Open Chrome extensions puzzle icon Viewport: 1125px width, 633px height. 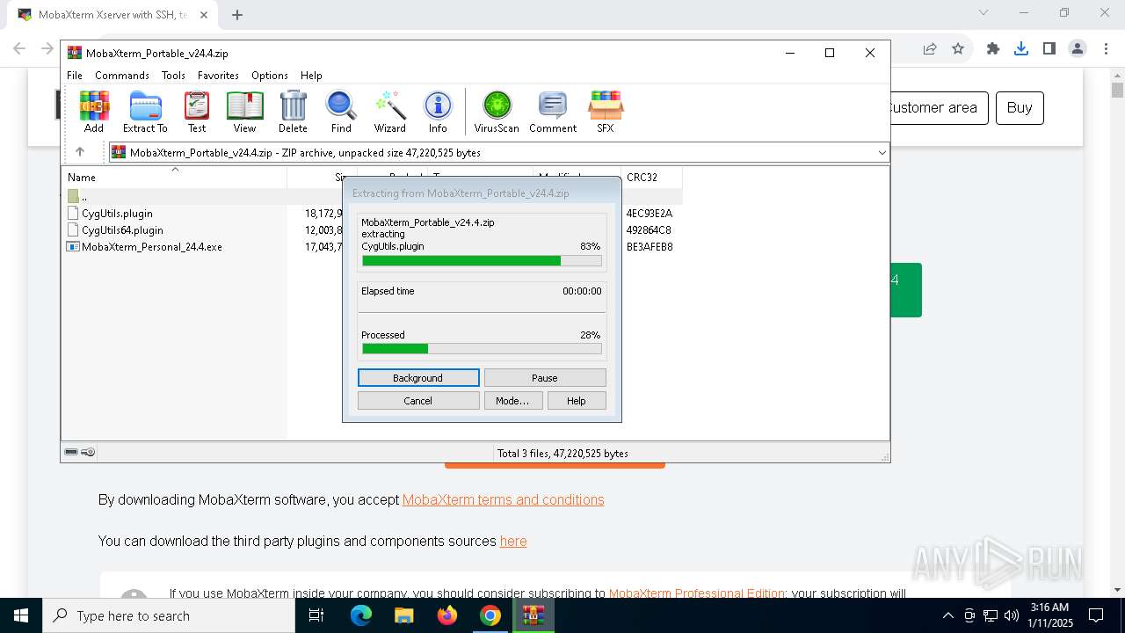pyautogui.click(x=993, y=49)
